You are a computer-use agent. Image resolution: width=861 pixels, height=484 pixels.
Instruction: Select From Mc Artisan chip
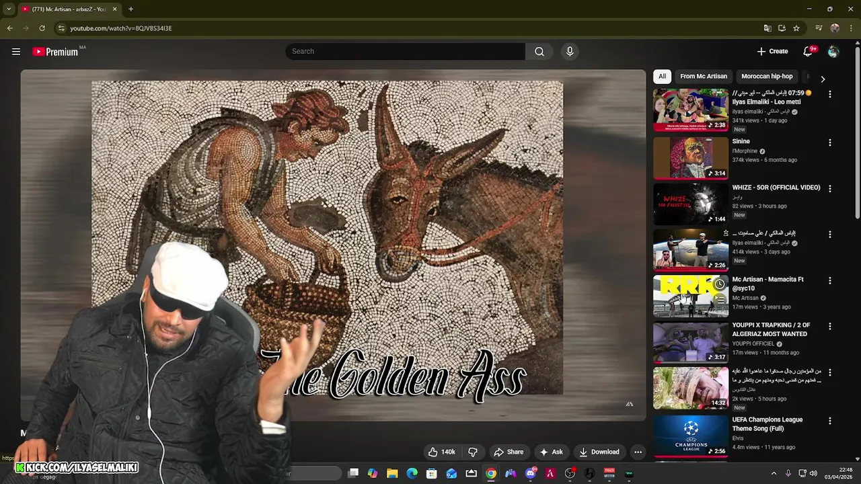704,77
